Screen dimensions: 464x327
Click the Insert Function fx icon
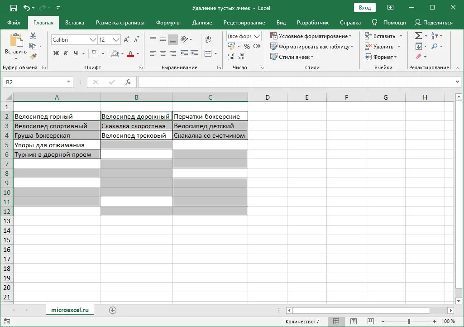pyautogui.click(x=128, y=82)
